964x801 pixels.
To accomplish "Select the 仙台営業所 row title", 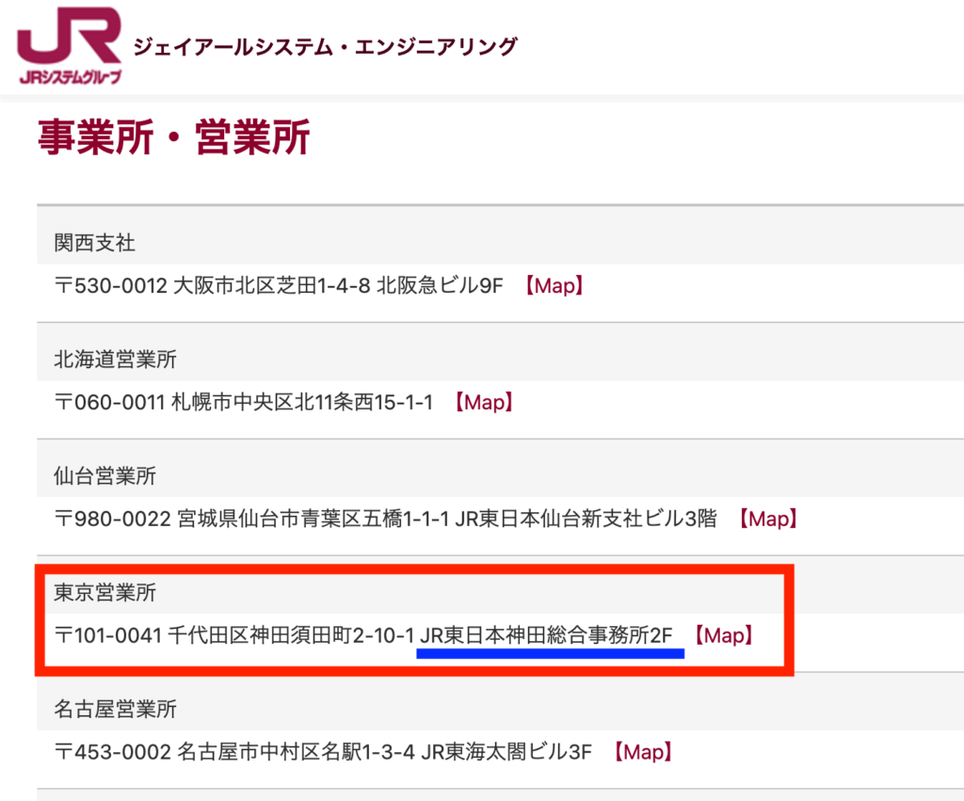I will (x=105, y=476).
